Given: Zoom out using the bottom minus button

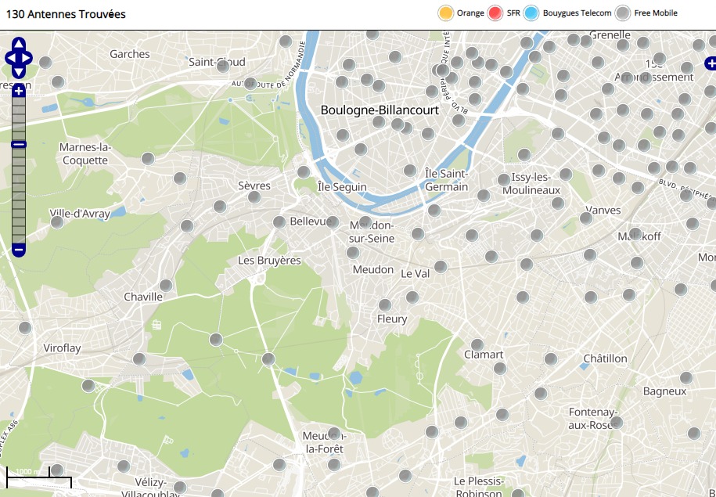Looking at the screenshot, I should [19, 250].
